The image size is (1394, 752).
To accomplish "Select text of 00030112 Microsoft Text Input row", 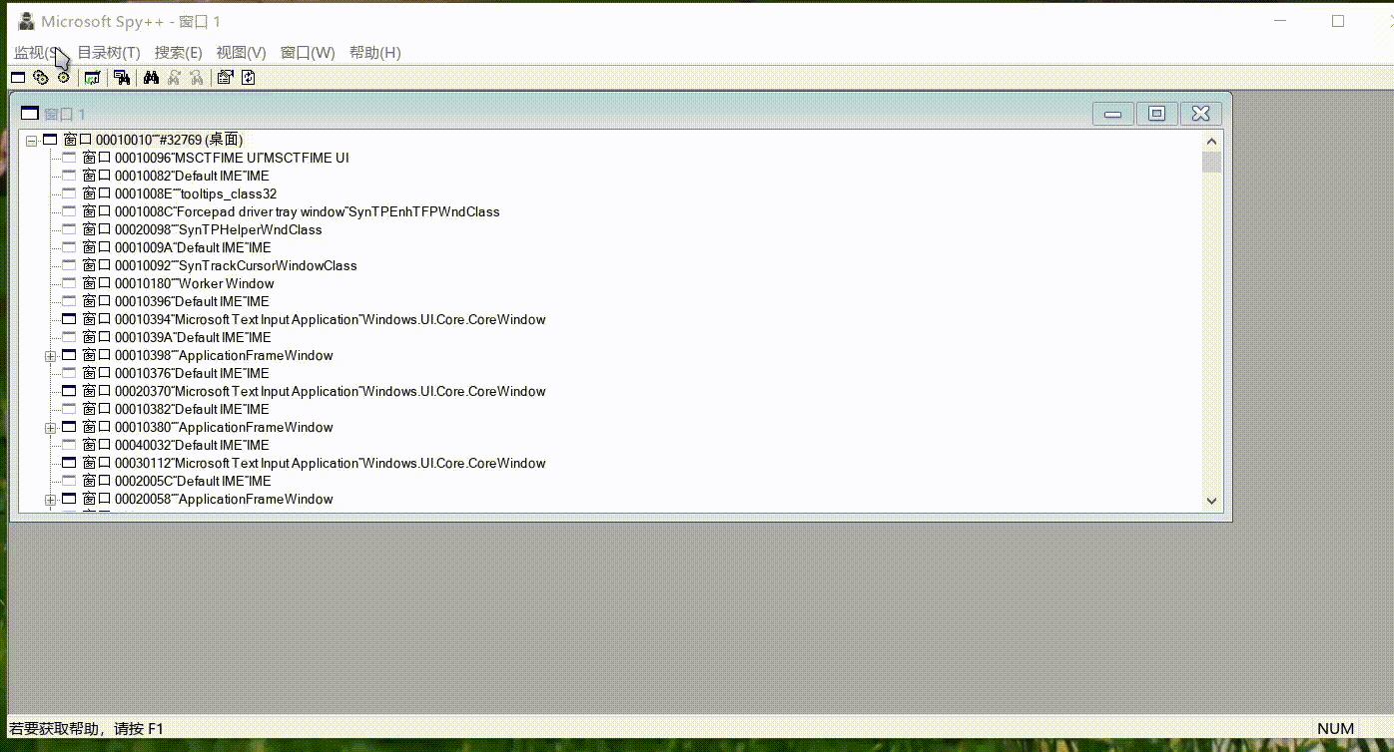I will pos(315,463).
